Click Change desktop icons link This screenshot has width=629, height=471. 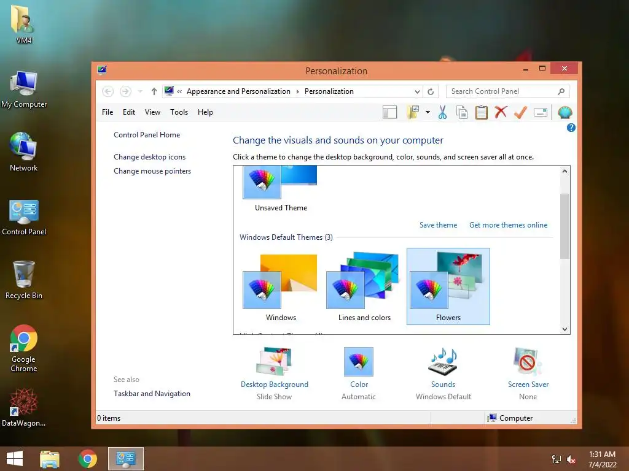point(150,157)
